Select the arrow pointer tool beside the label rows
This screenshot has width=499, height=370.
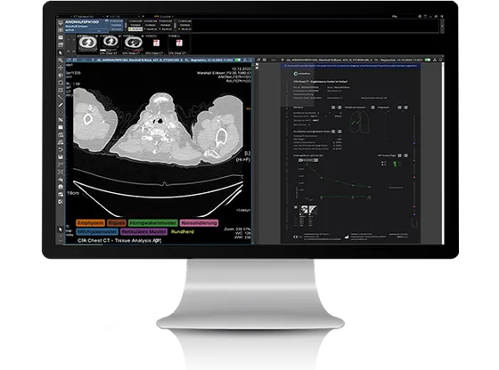(x=61, y=229)
